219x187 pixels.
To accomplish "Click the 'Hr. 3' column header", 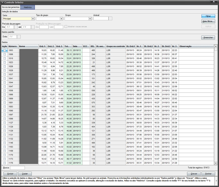I will (x=175, y=46).
